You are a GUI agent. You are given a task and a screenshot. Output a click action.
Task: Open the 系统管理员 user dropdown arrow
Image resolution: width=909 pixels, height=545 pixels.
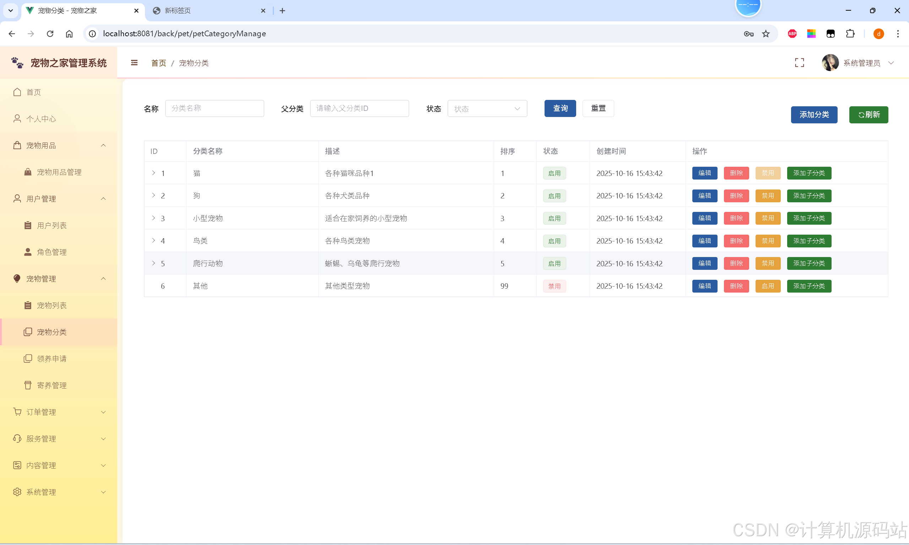click(891, 63)
